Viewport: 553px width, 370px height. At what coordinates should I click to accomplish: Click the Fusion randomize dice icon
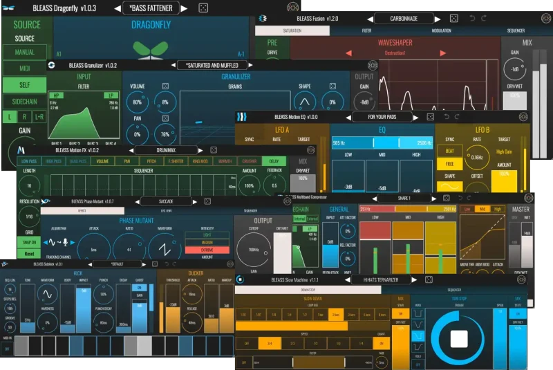(x=454, y=19)
